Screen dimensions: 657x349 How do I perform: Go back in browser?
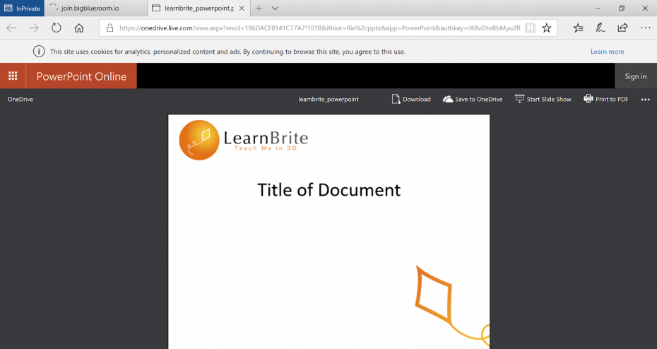(x=11, y=28)
